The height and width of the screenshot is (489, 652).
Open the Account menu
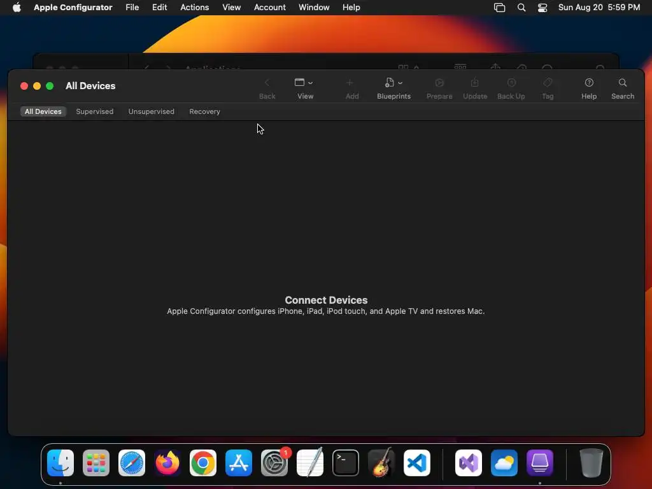point(270,7)
